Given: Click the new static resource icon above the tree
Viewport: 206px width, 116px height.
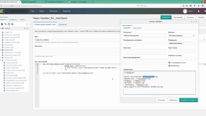Looking at the screenshot, I should (12, 24).
